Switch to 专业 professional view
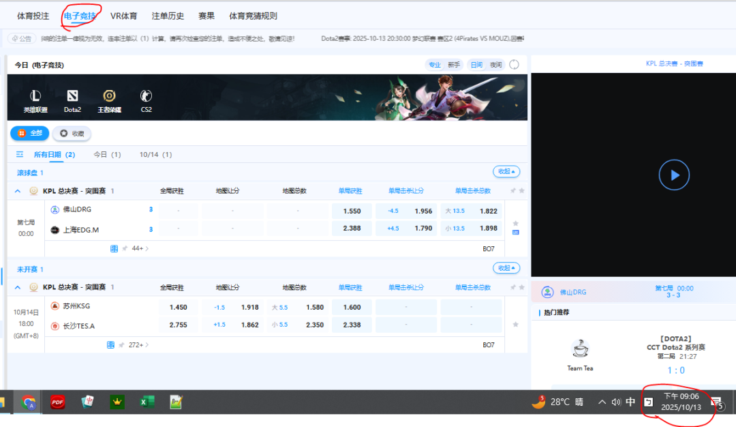Screen dimensions: 736x427 (434, 65)
